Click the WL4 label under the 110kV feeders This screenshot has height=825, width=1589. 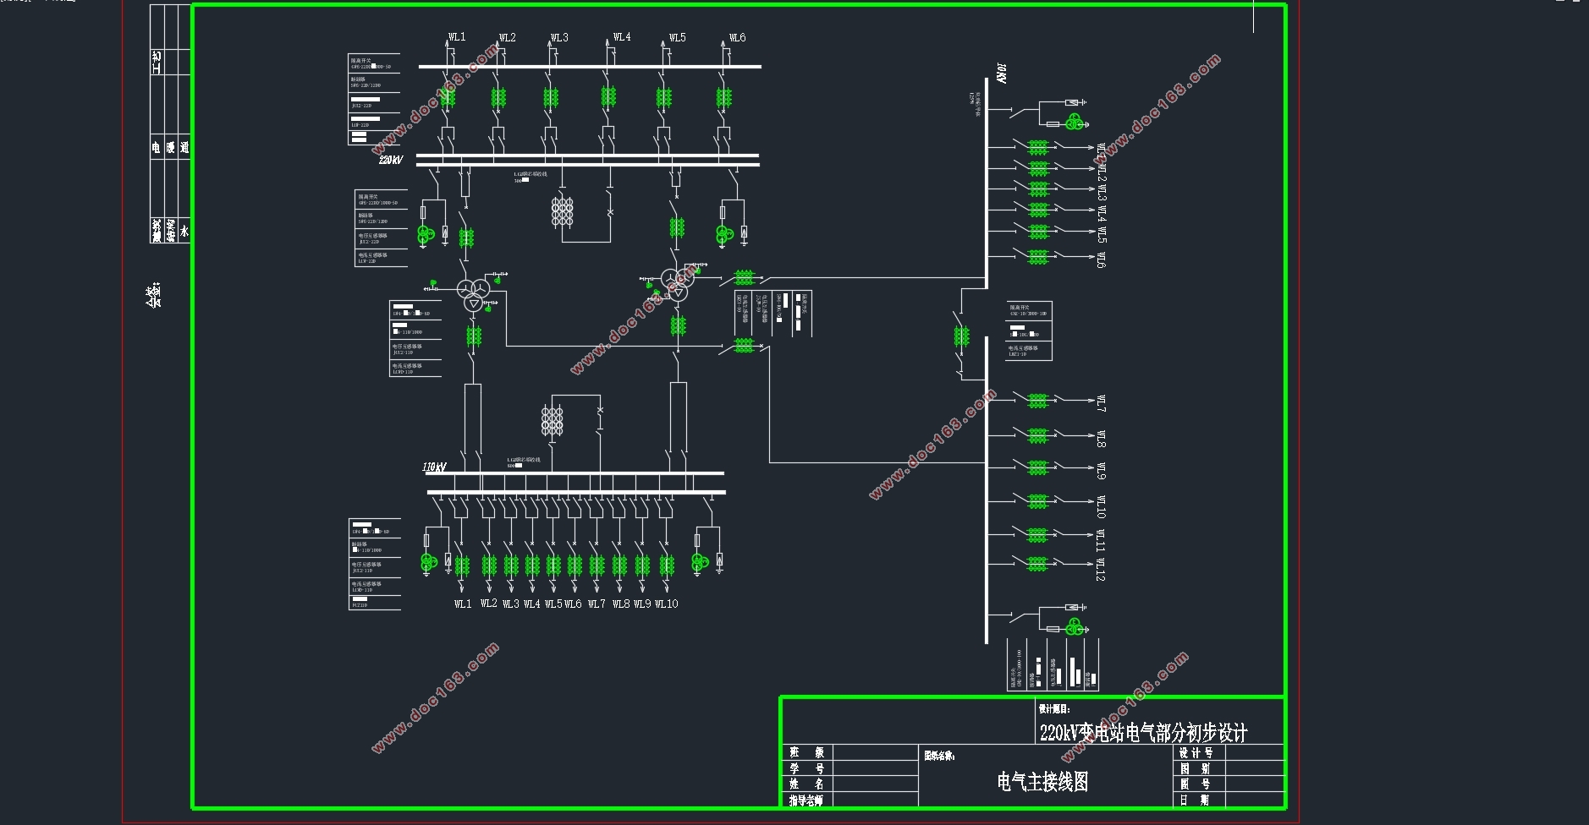pos(531,604)
